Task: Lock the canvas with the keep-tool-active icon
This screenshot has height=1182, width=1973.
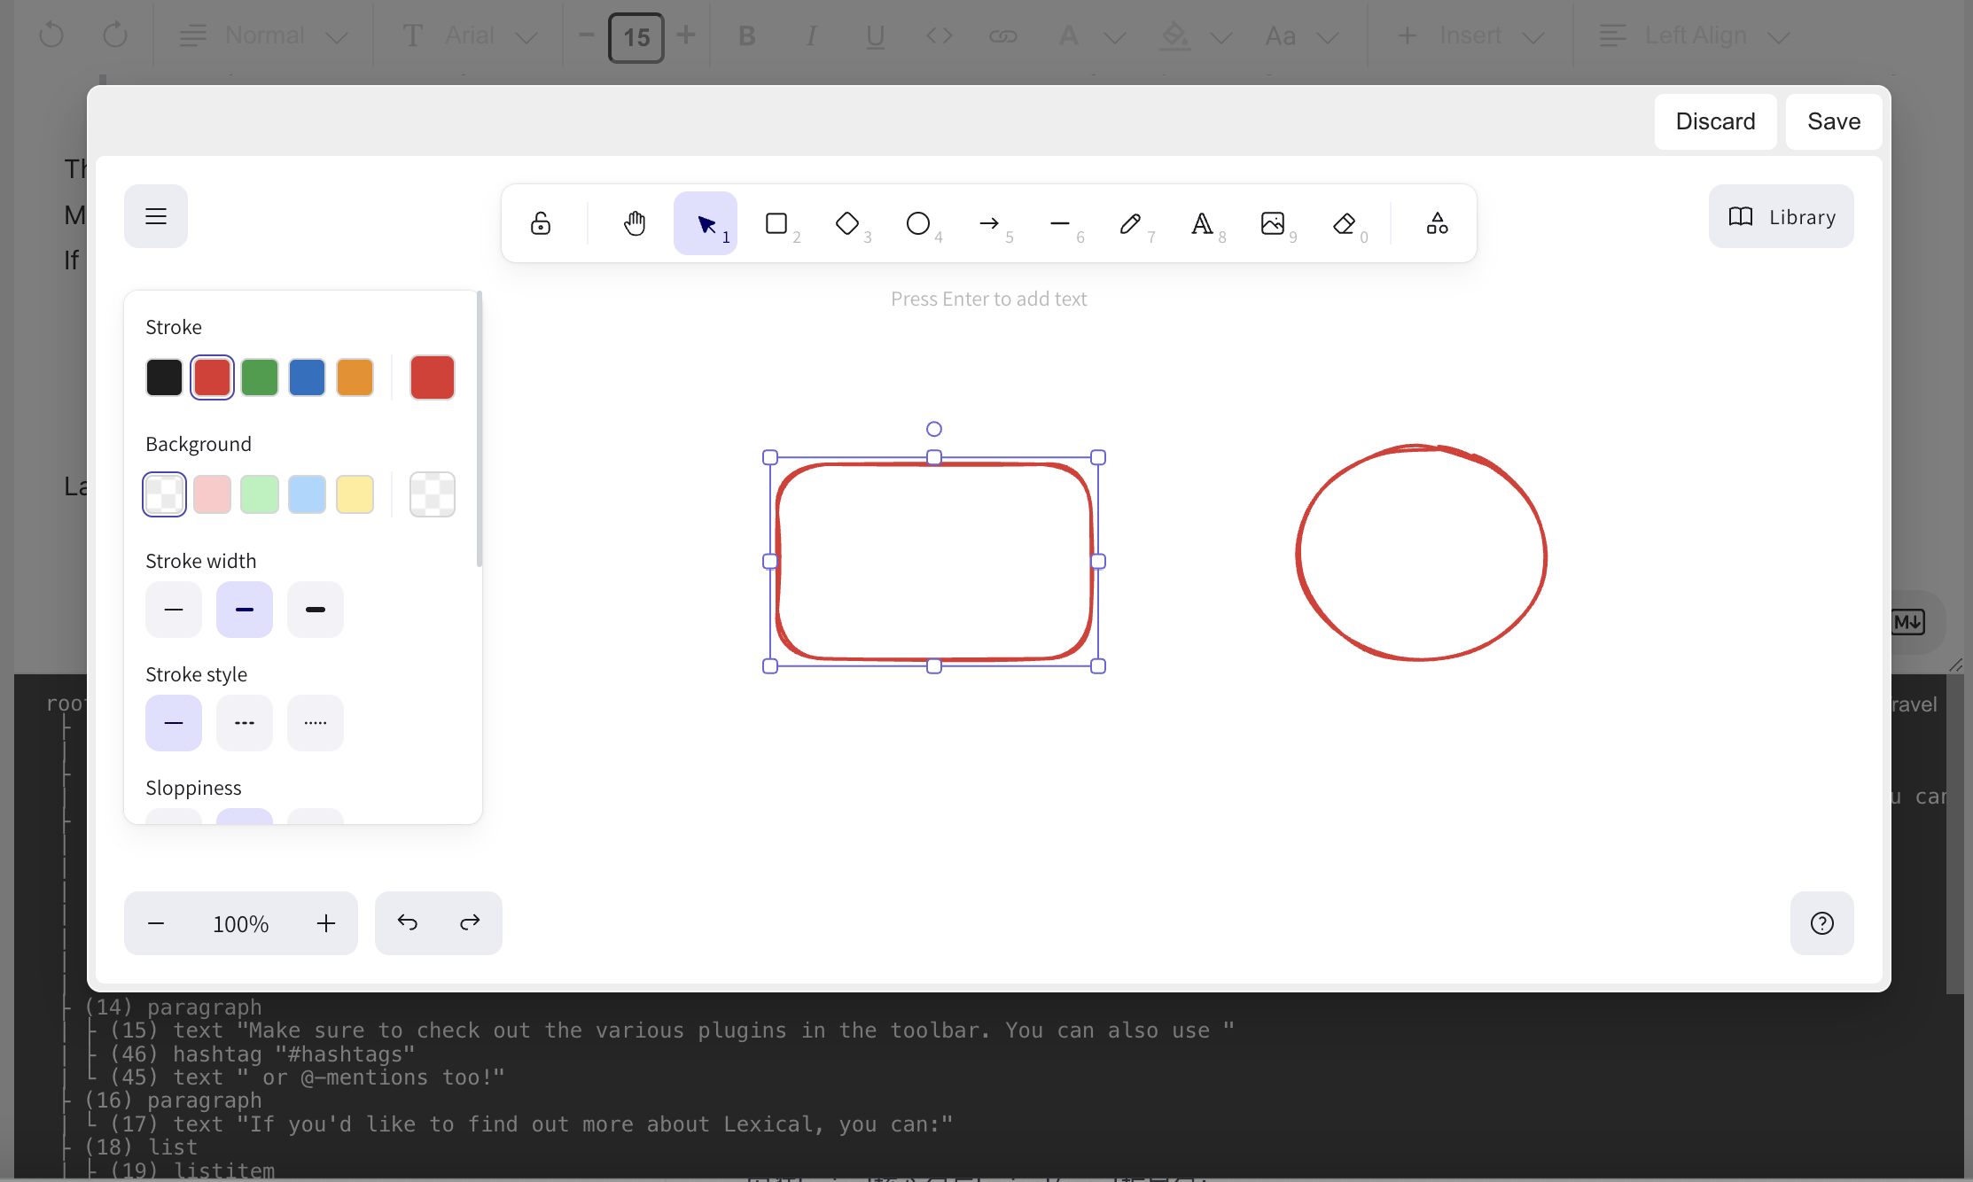Action: coord(541,222)
